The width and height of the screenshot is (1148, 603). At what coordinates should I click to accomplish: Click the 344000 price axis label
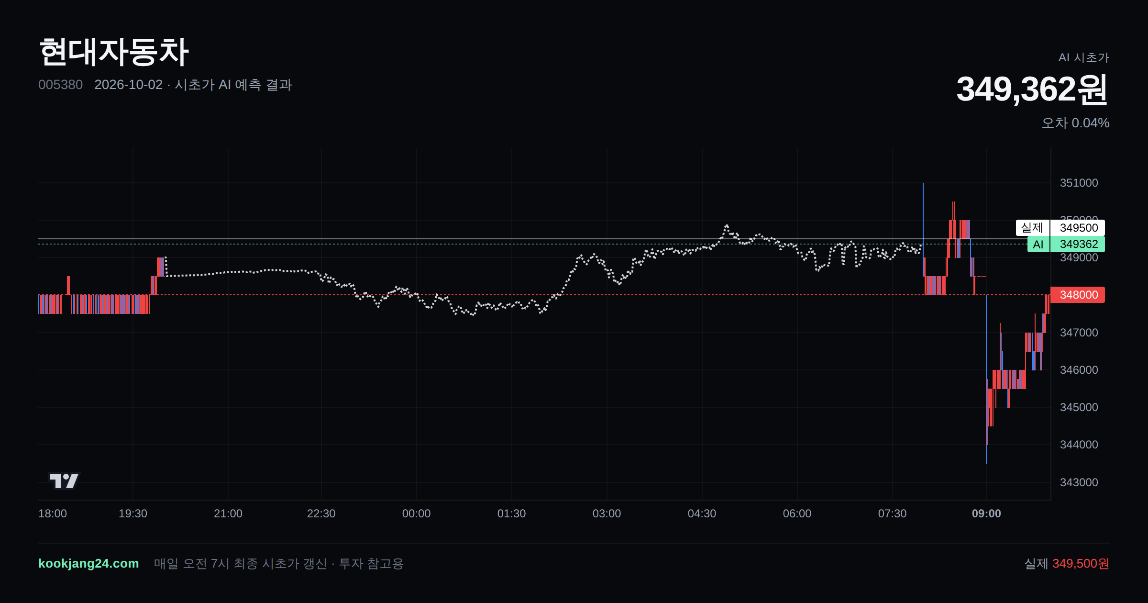1079,445
